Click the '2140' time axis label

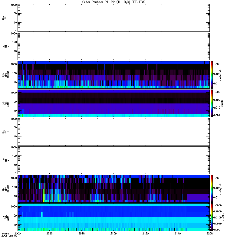pos(178,233)
